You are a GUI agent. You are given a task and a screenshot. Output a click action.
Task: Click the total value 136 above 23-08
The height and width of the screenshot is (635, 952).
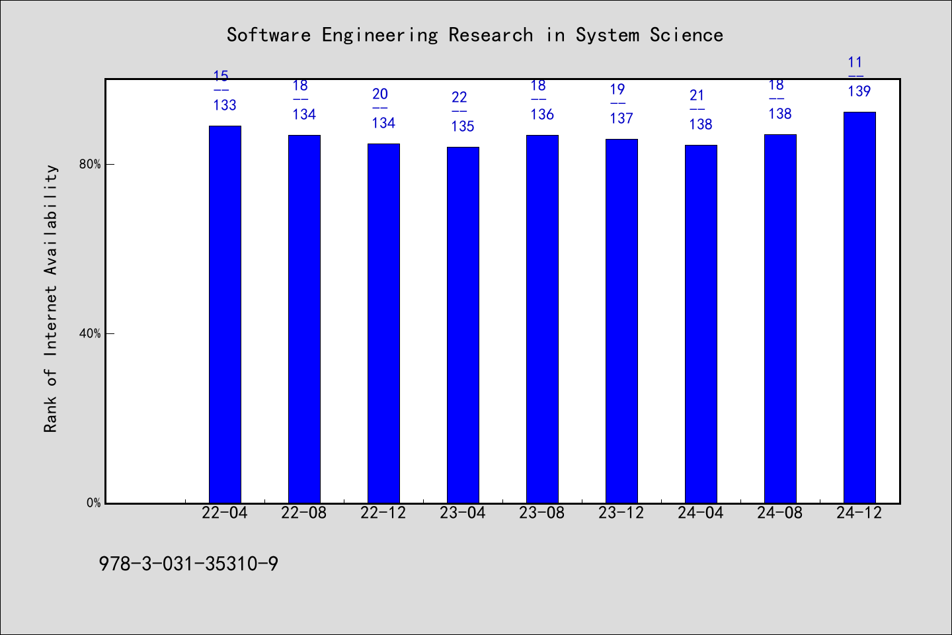click(x=542, y=114)
